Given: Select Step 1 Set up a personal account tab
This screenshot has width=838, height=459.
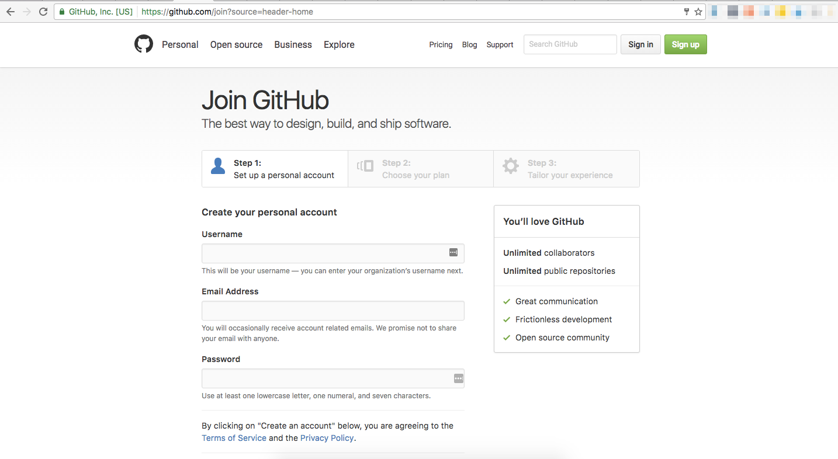Looking at the screenshot, I should pos(275,169).
